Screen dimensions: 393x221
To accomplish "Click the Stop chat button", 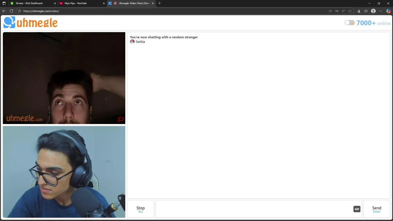I will [141, 209].
